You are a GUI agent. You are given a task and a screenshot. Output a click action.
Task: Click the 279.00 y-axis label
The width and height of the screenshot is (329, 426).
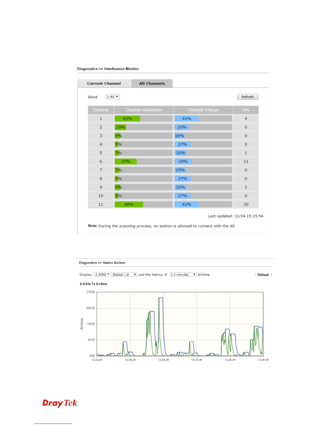click(x=90, y=292)
